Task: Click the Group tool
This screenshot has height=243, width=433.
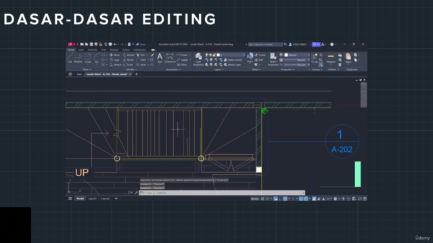Action: coord(314,58)
